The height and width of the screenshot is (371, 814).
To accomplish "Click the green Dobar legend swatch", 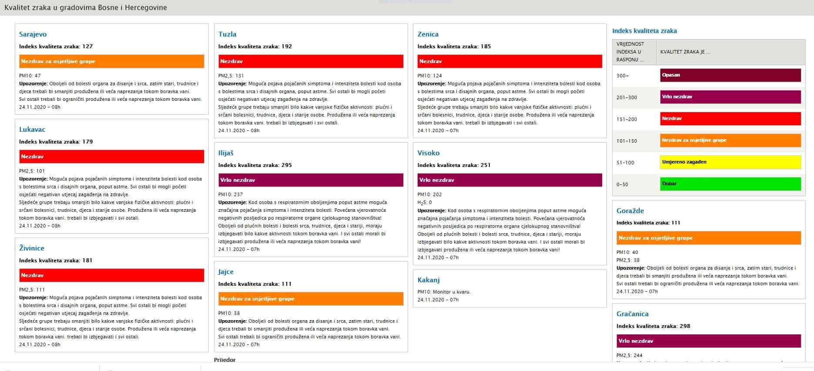I will pyautogui.click(x=730, y=184).
